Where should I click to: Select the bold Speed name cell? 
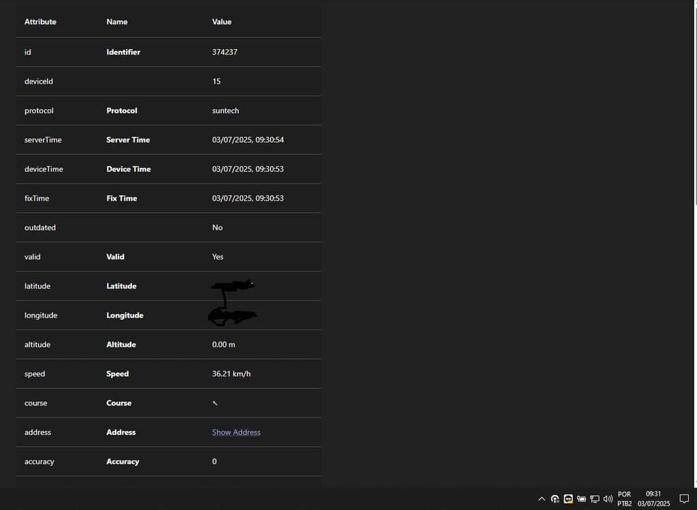click(117, 374)
